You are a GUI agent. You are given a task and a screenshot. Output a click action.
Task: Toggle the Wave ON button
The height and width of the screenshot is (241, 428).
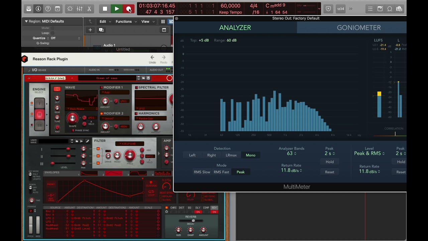point(57,89)
